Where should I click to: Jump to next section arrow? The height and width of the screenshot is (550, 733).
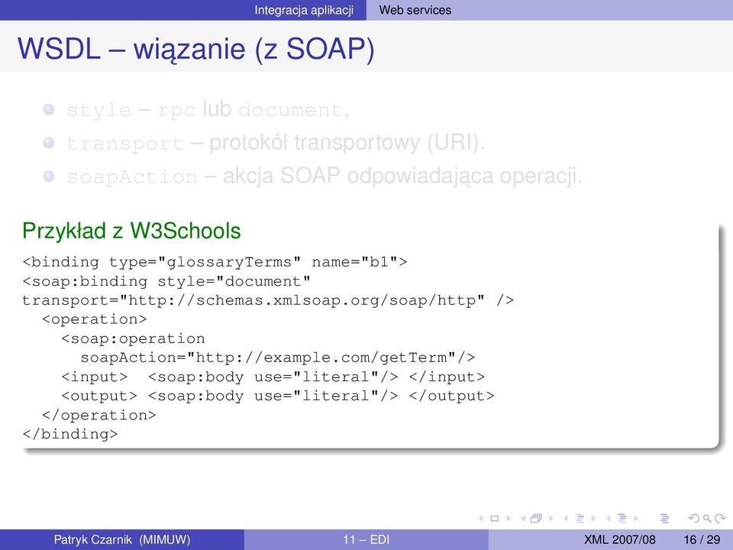(636, 518)
